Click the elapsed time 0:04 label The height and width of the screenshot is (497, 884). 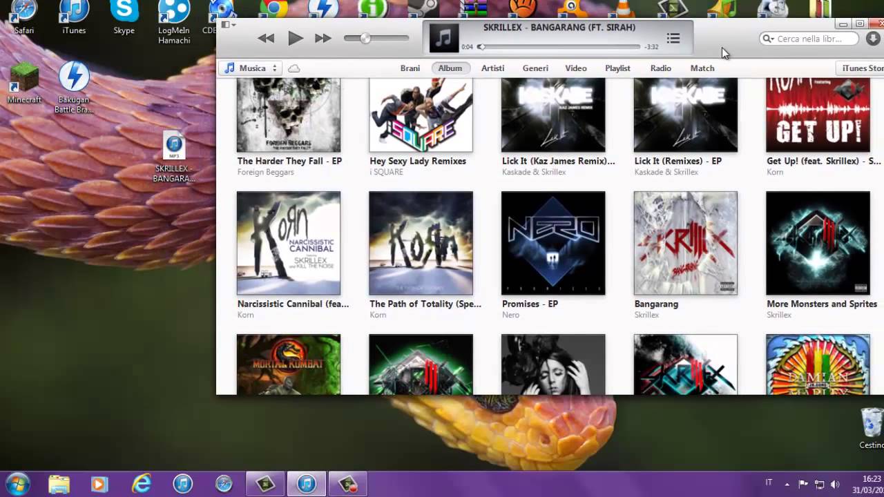(467, 47)
